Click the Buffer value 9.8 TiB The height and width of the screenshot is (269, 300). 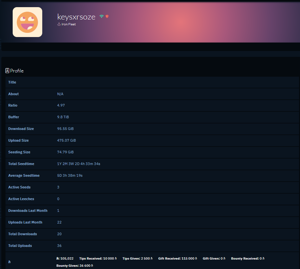coord(63,117)
